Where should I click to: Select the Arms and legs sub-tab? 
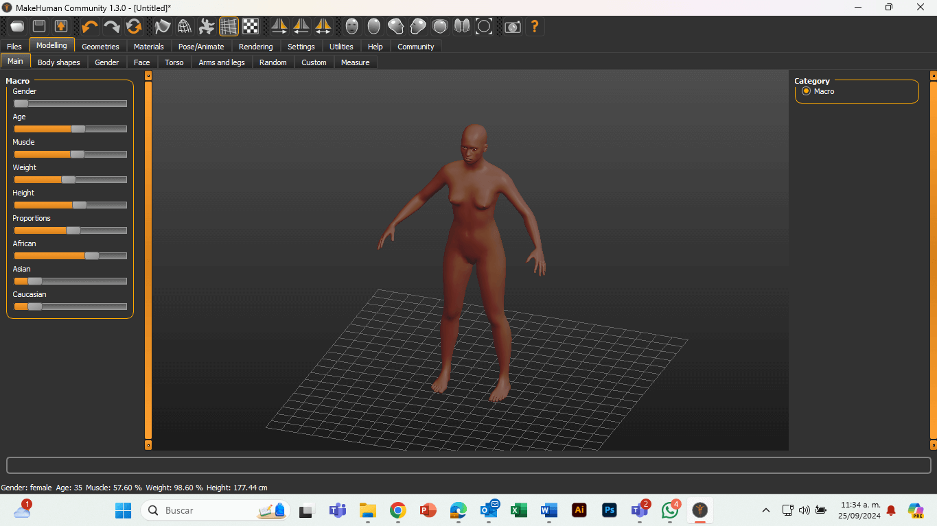tap(222, 62)
